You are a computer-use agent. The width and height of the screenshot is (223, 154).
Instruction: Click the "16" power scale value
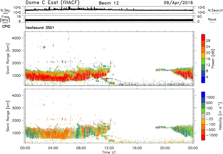208,59
